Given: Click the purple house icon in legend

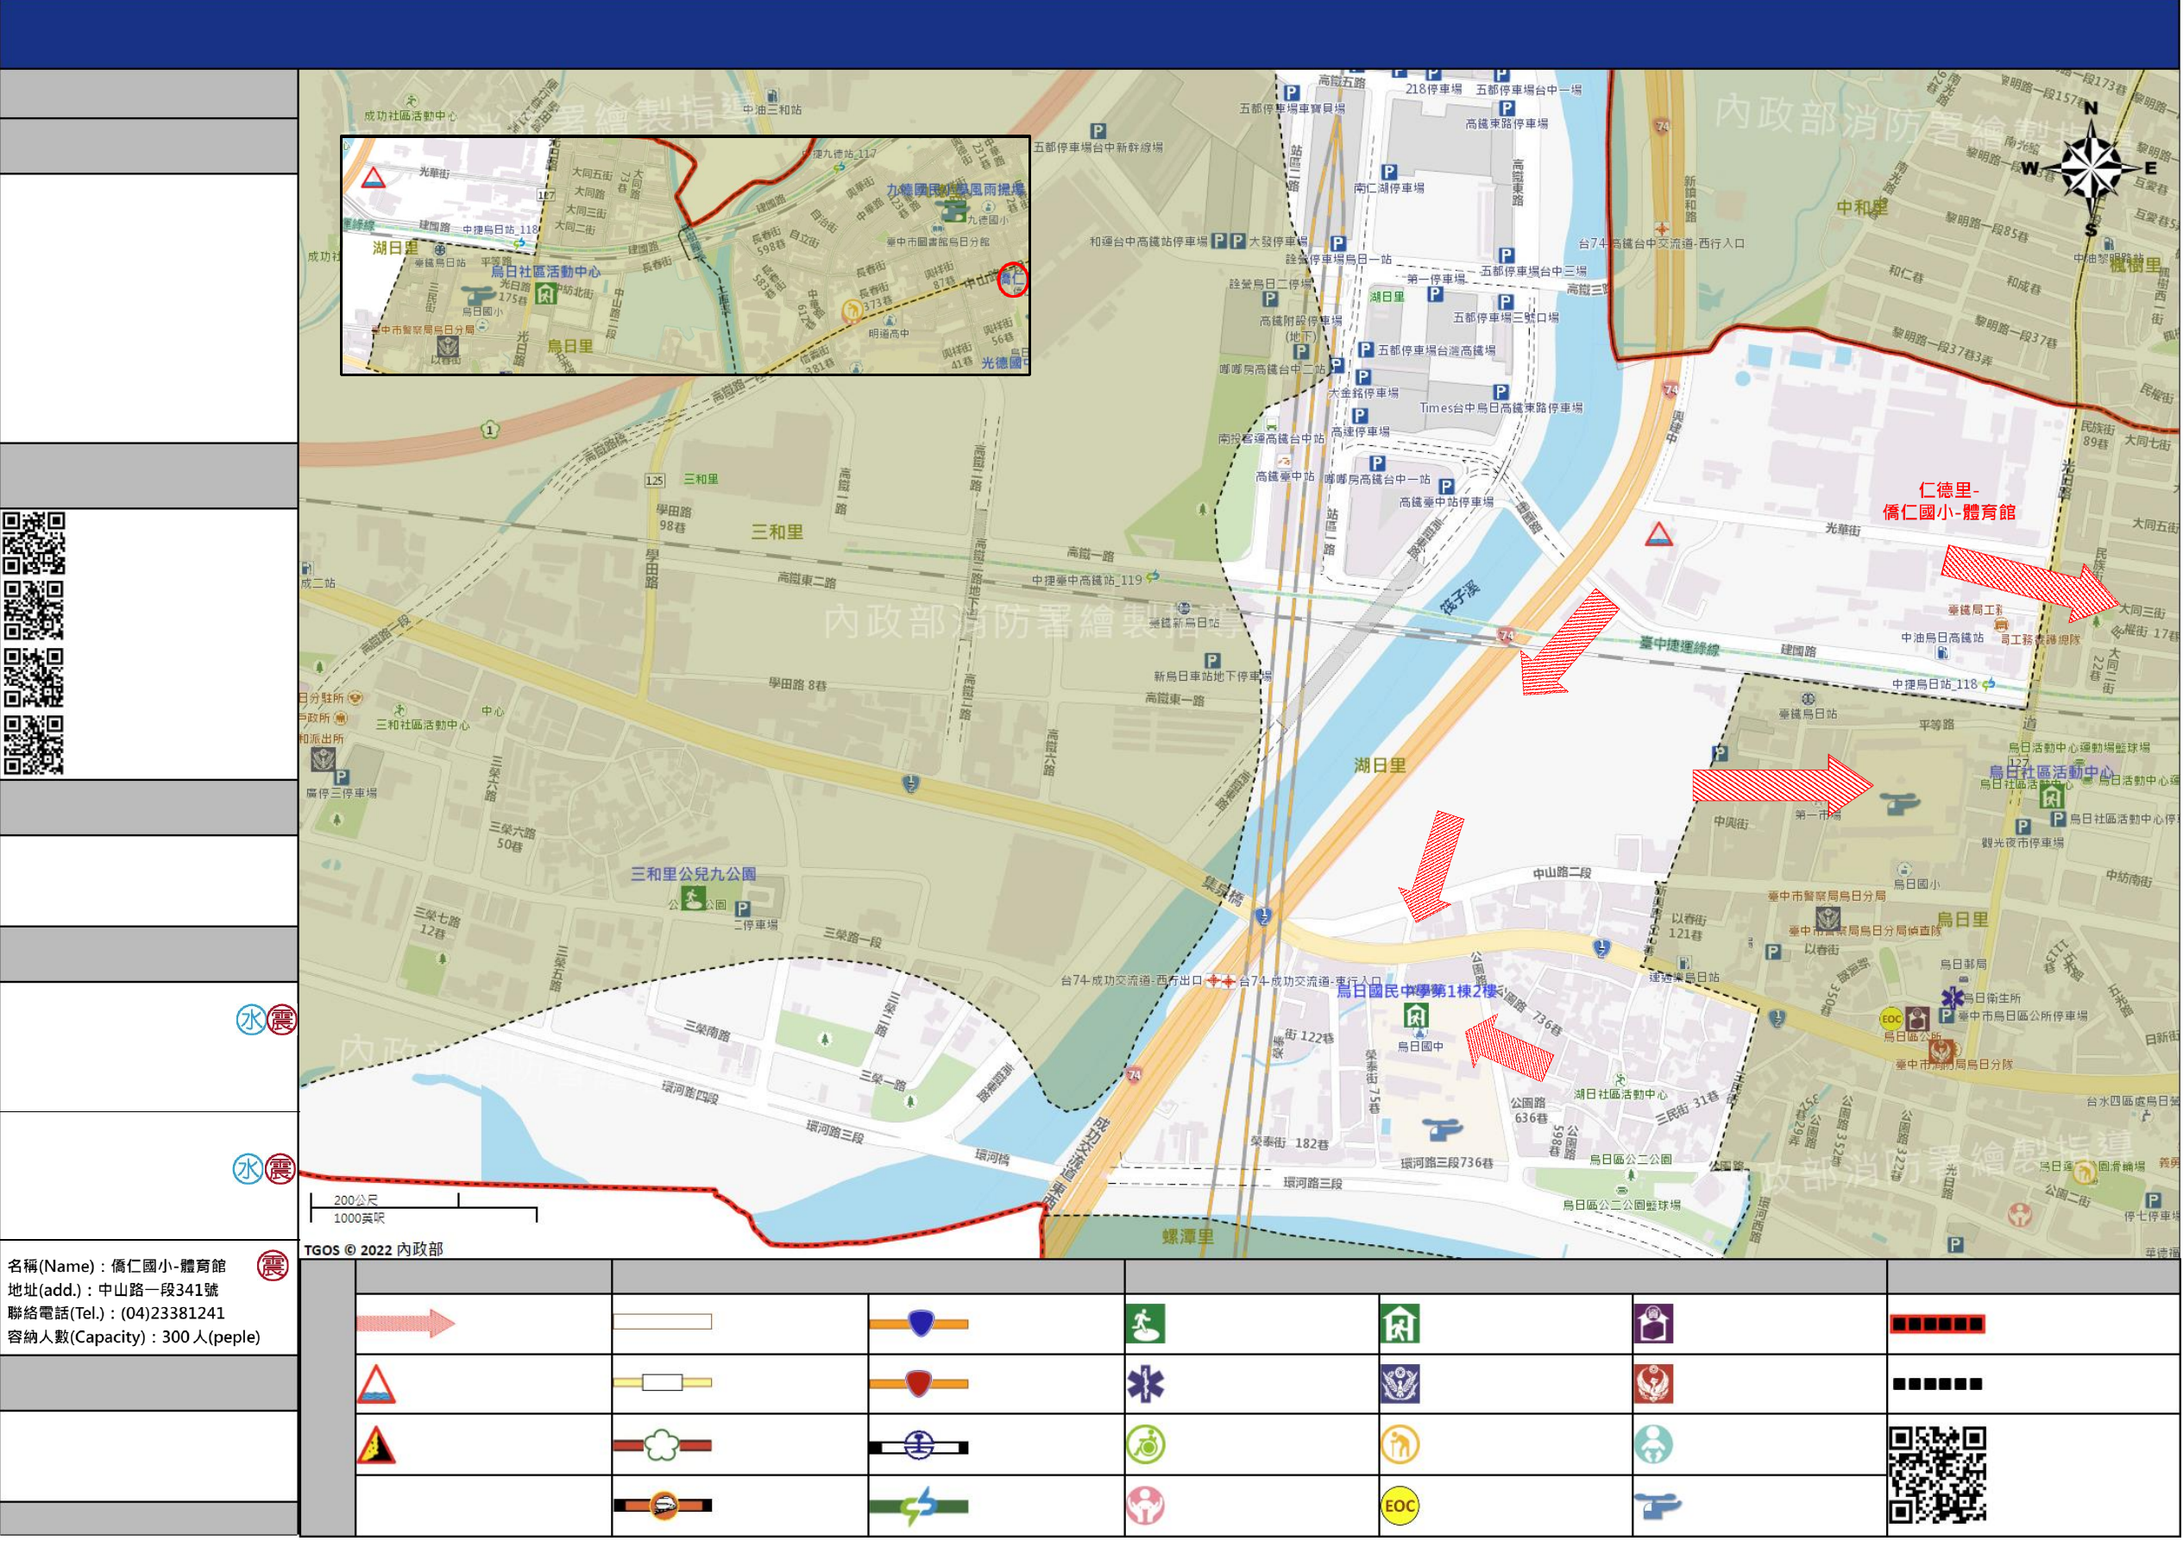Looking at the screenshot, I should [x=1654, y=1324].
